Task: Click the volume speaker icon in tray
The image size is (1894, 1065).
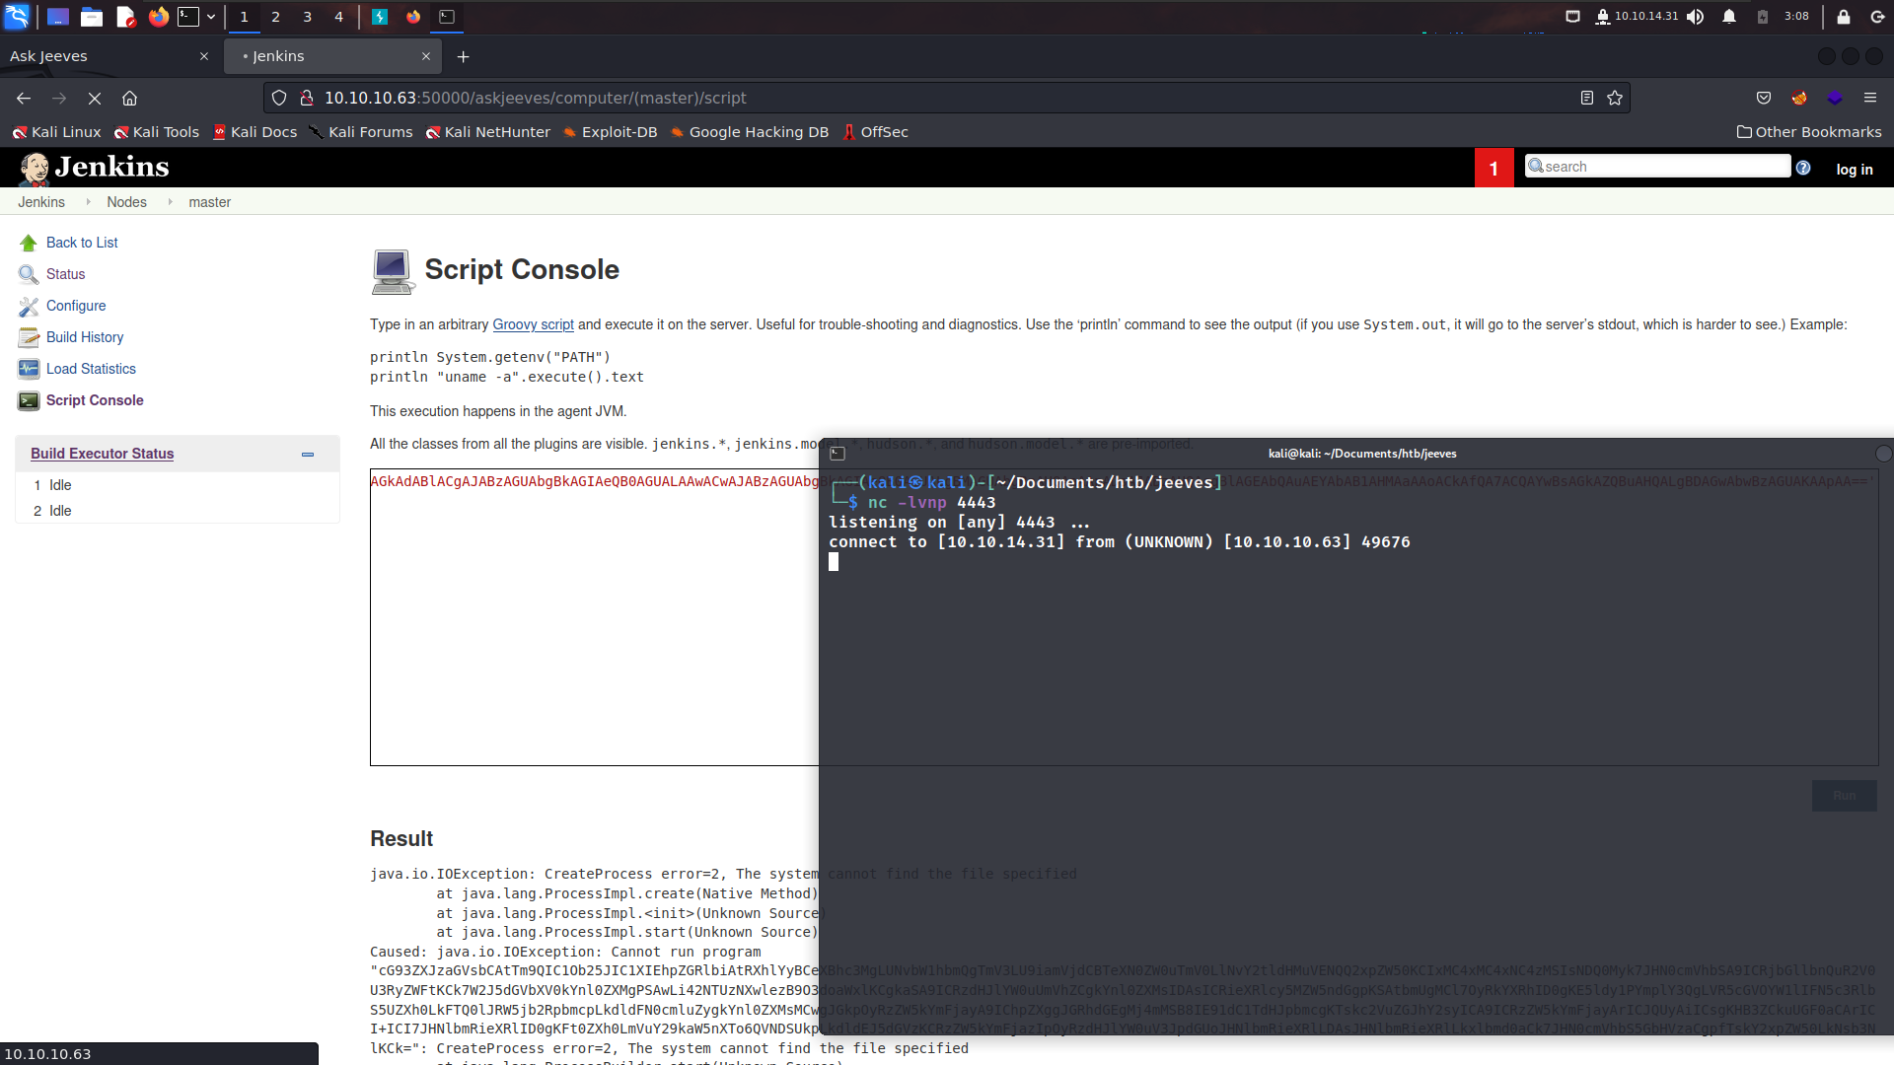Action: pos(1695,16)
